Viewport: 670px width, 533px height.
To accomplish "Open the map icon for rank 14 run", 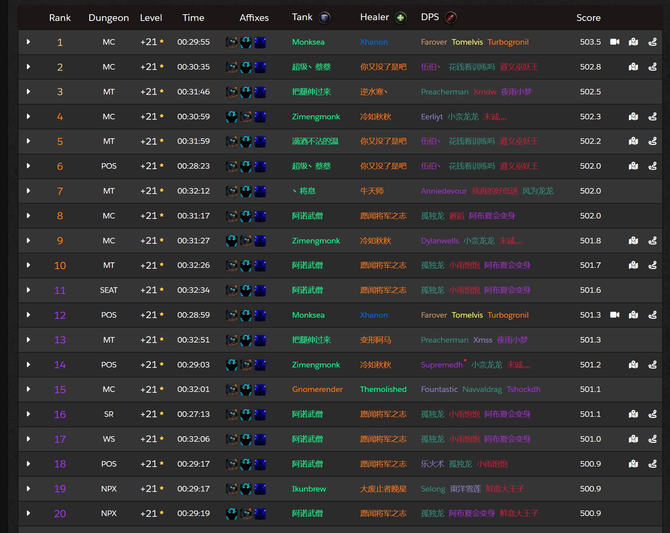I will 634,365.
